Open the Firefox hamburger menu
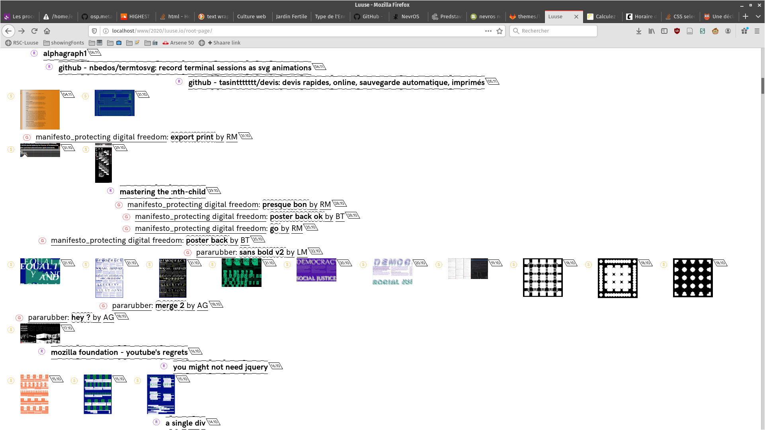765x430 pixels. (757, 31)
